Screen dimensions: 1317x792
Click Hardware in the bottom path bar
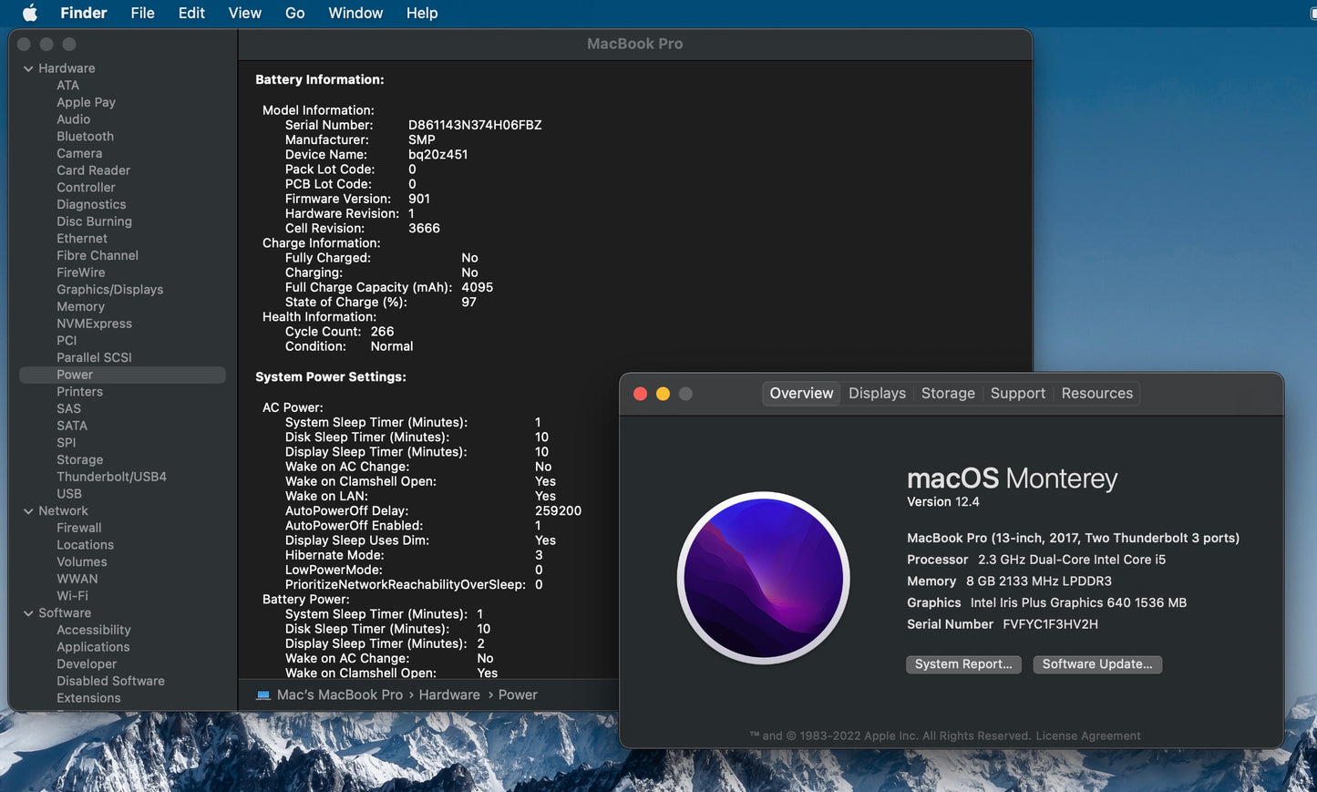click(x=448, y=695)
